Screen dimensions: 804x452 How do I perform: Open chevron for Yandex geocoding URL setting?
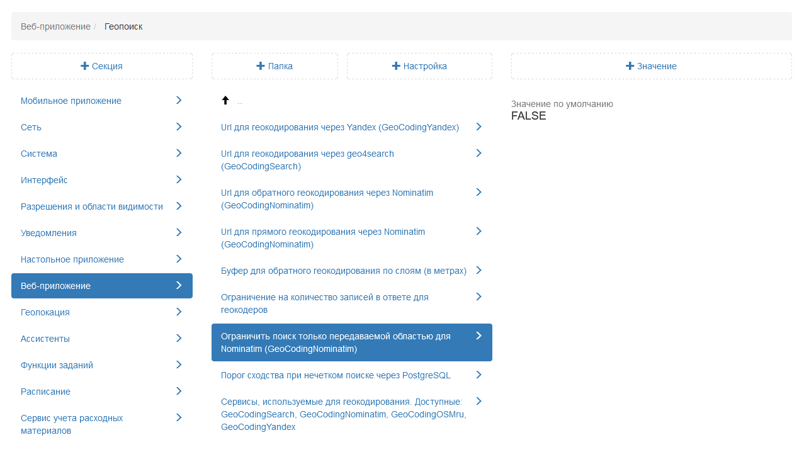point(478,127)
